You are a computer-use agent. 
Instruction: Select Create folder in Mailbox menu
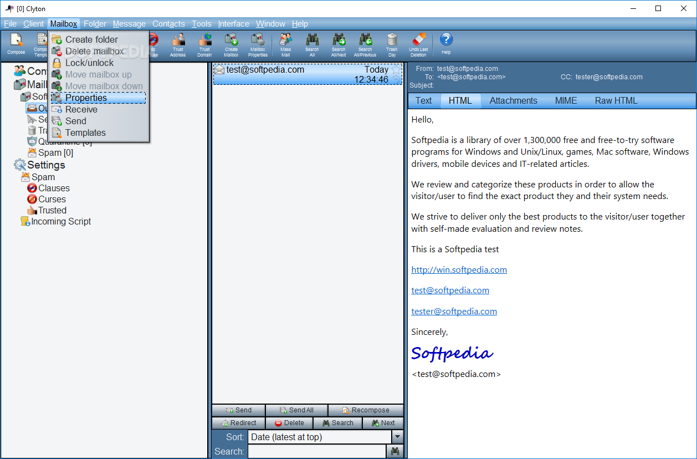coord(98,39)
